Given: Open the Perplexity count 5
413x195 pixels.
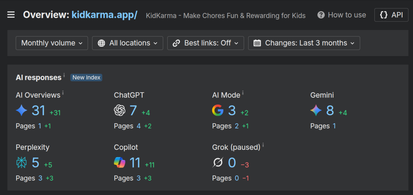Looking at the screenshot, I should tap(36, 163).
